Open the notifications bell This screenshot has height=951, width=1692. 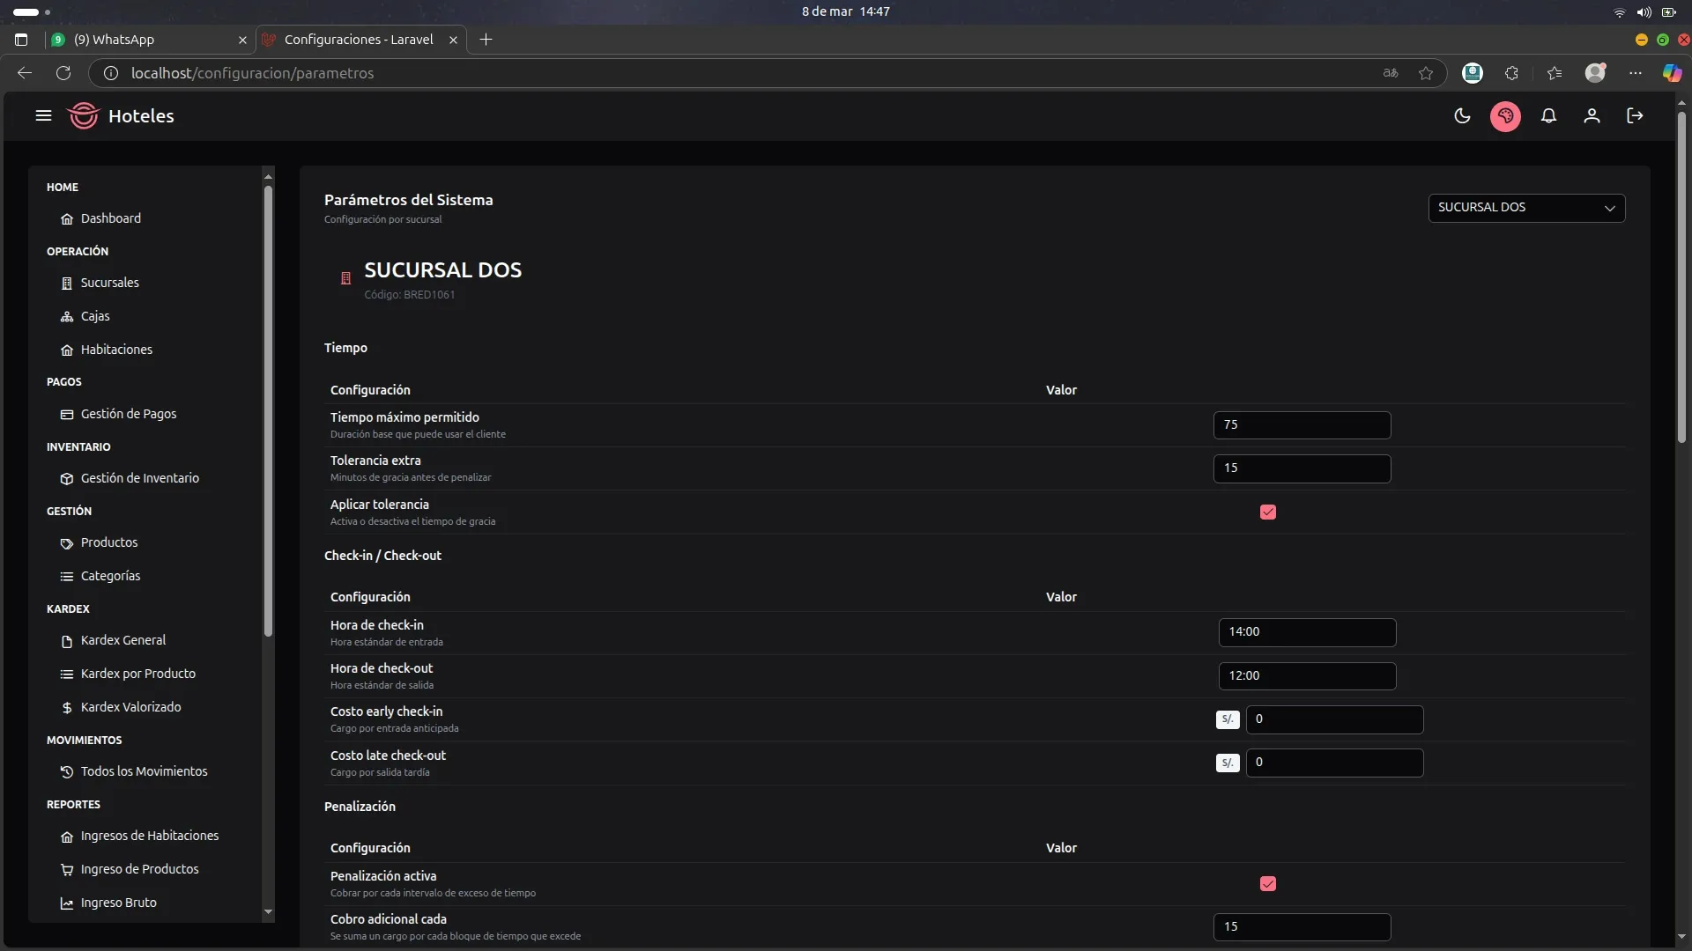coord(1548,116)
